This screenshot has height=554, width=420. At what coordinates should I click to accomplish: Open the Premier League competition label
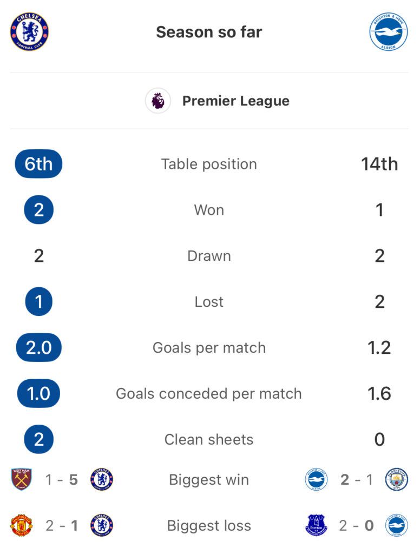point(236,101)
